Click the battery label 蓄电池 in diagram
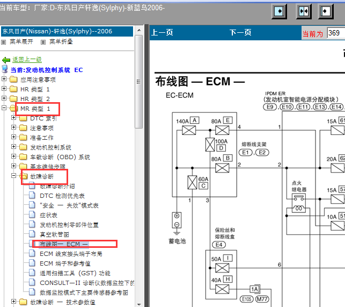Image resolution: width=345 pixels, height=307 pixels. (177, 241)
